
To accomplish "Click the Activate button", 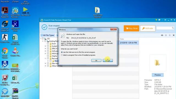I will coord(148,28).
